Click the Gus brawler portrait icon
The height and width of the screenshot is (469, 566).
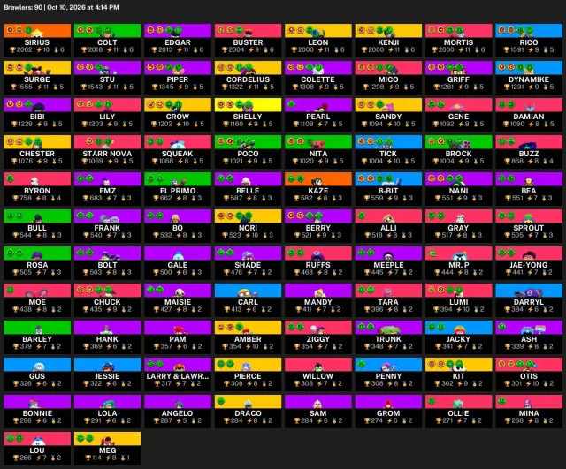[x=38, y=367]
